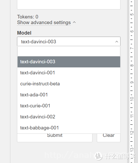The image size is (138, 163).
Task: Click the Tokens: 0 counter text
Action: (28, 17)
